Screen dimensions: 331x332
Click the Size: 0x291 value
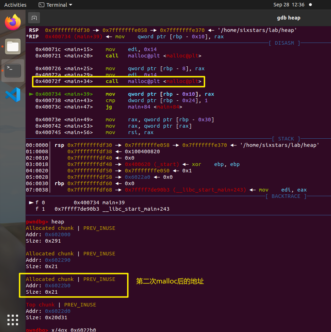tap(53, 241)
